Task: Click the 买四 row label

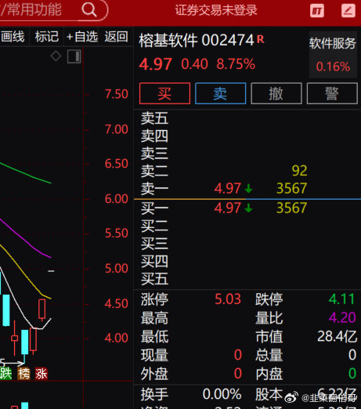Action: [154, 262]
